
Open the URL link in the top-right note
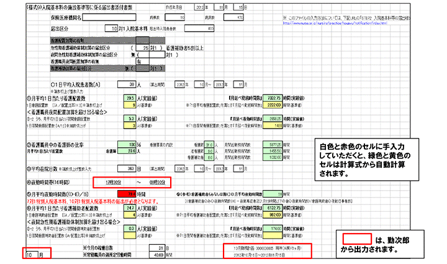335,24
